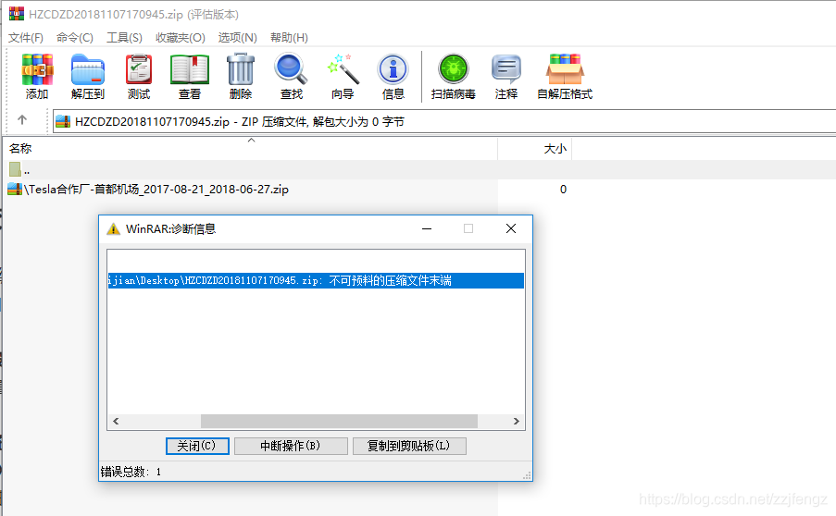Open the 命令(C) menu
836x516 pixels.
click(x=75, y=37)
